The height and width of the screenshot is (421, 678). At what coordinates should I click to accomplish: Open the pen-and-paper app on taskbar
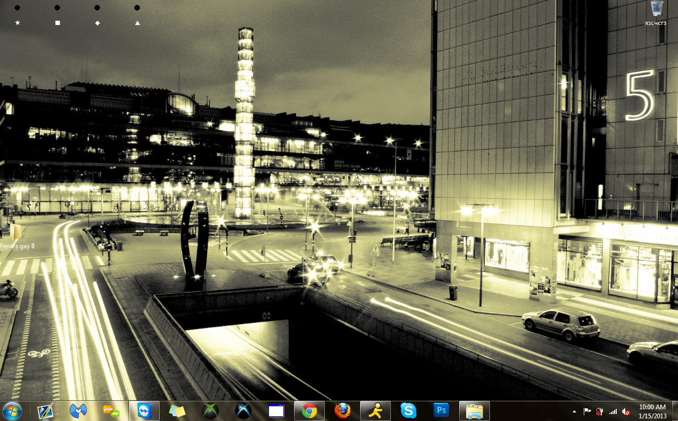coord(45,411)
